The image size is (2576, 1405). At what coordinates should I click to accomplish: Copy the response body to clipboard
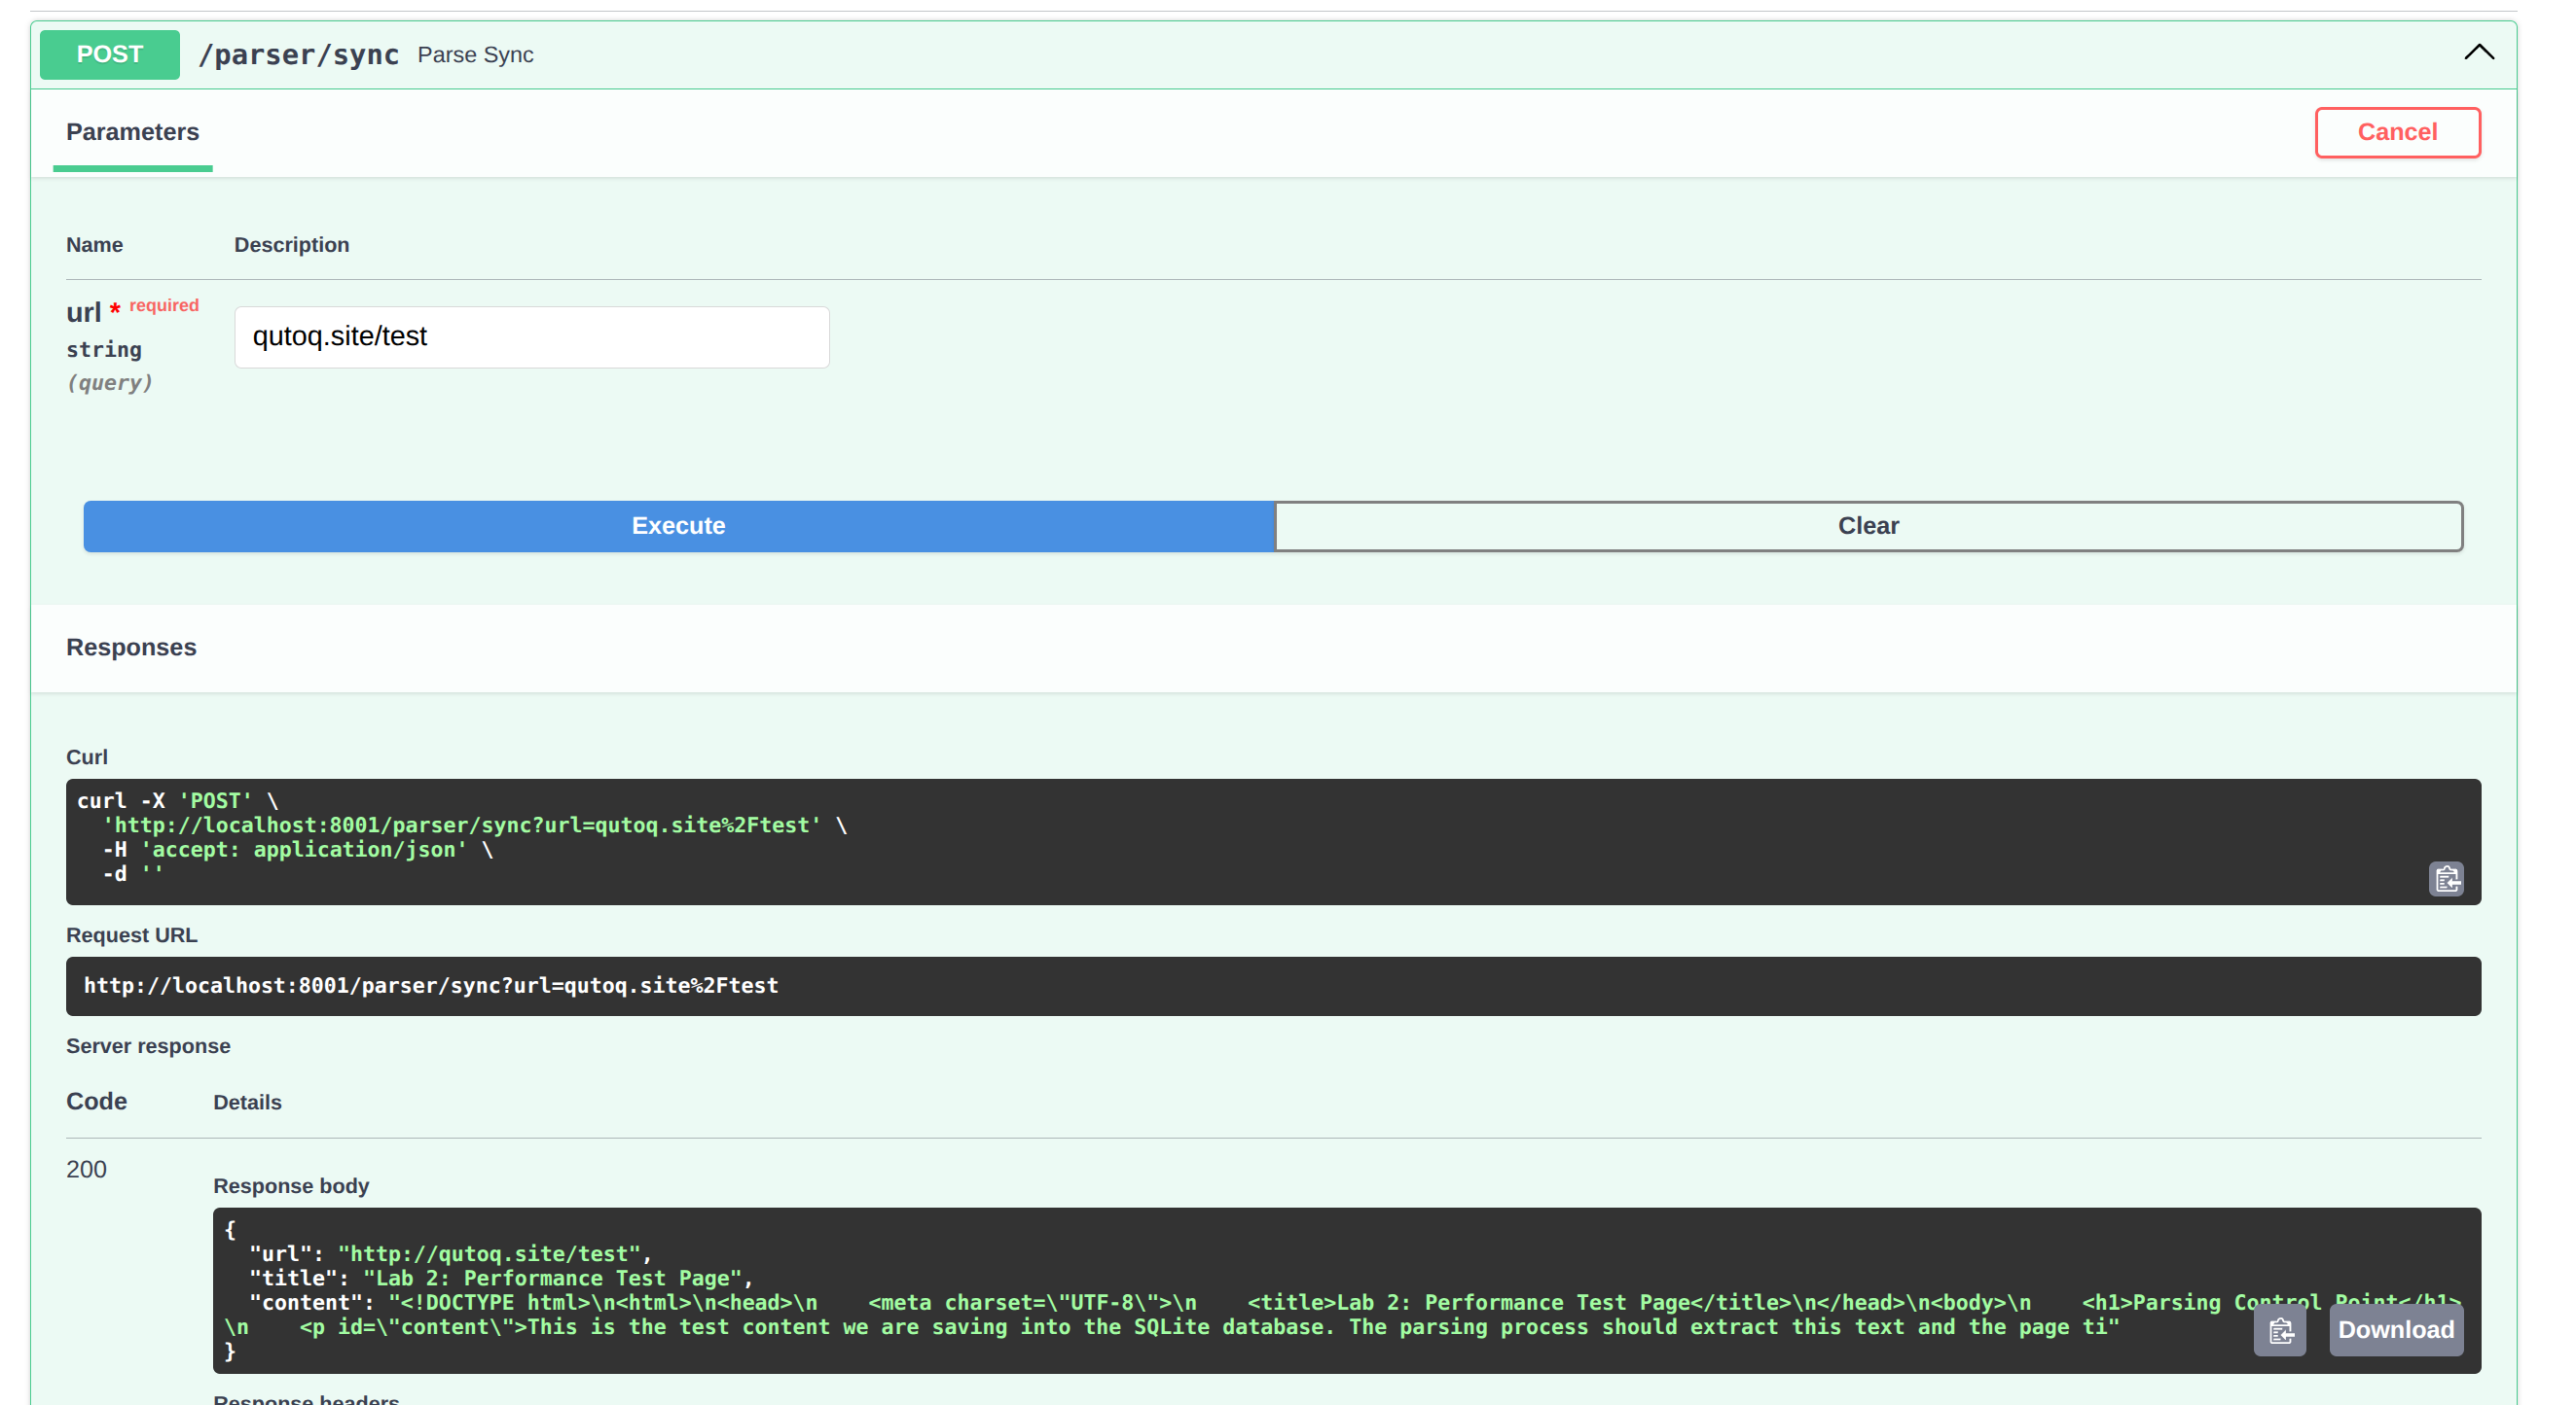2280,1330
